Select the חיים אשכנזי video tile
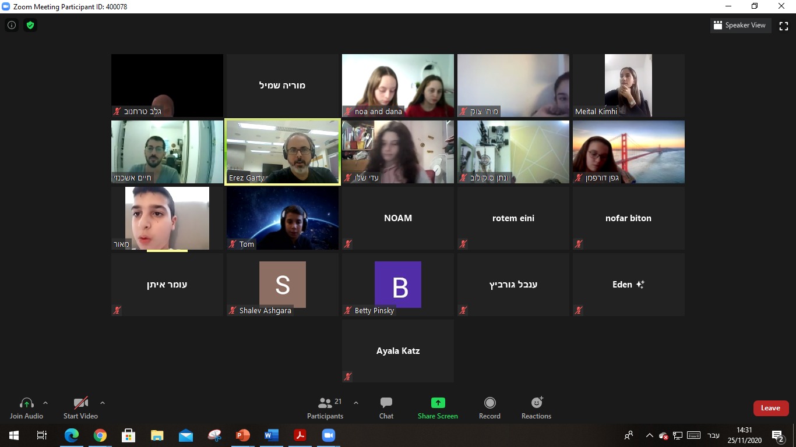This screenshot has width=796, height=447. pyautogui.click(x=167, y=152)
